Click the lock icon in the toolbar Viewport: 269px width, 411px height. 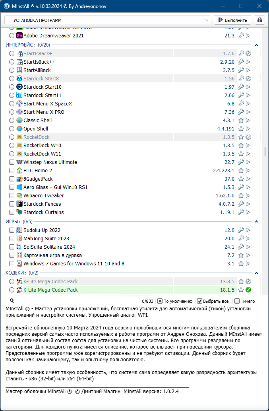tap(260, 20)
